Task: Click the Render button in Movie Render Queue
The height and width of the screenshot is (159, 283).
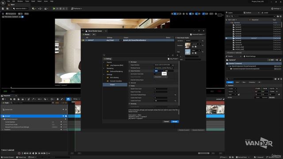Action: tap(86, 34)
